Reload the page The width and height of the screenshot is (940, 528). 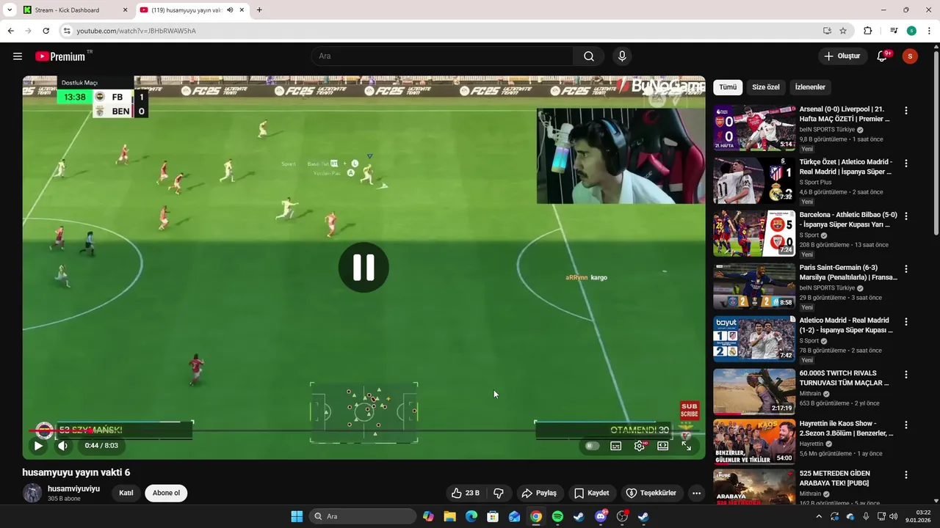pos(46,31)
